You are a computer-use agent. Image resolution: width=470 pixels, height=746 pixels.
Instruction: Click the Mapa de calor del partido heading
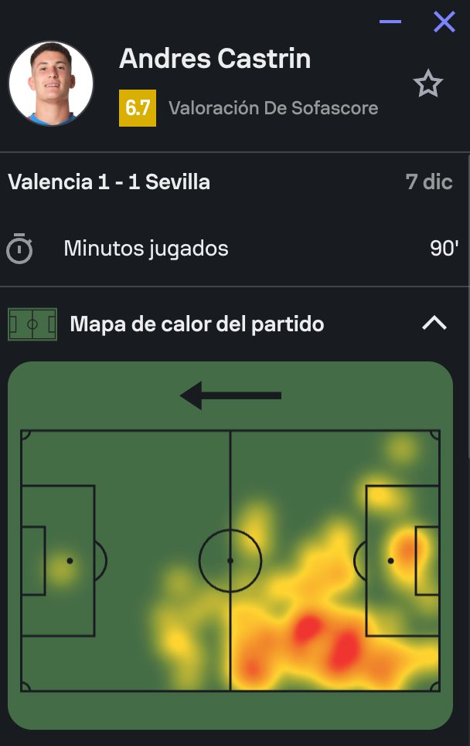197,324
